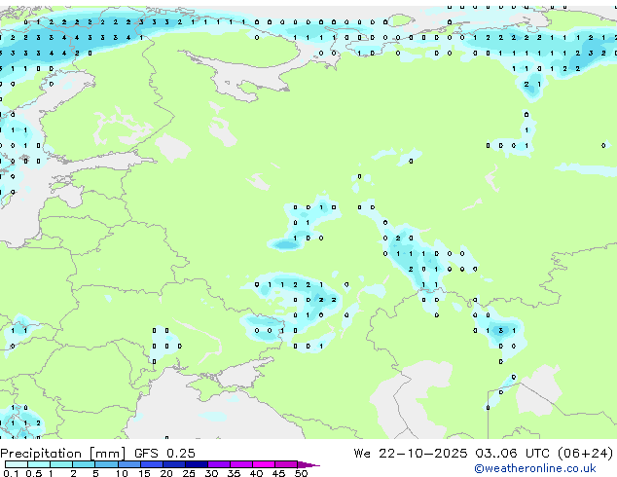The width and height of the screenshot is (617, 477).
Task: Click the 'Precipitation [mm]' title text
Action: click(63, 454)
